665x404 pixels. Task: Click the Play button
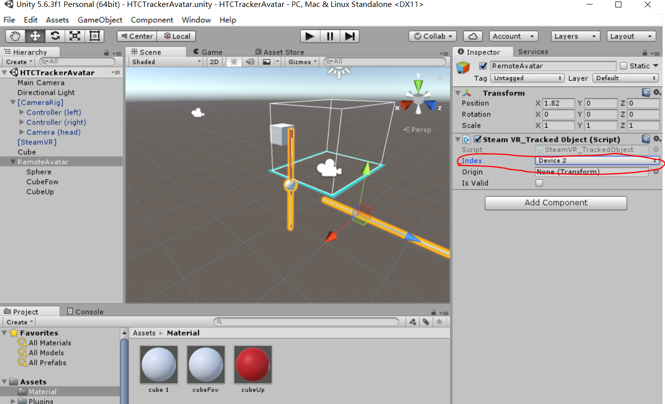310,36
